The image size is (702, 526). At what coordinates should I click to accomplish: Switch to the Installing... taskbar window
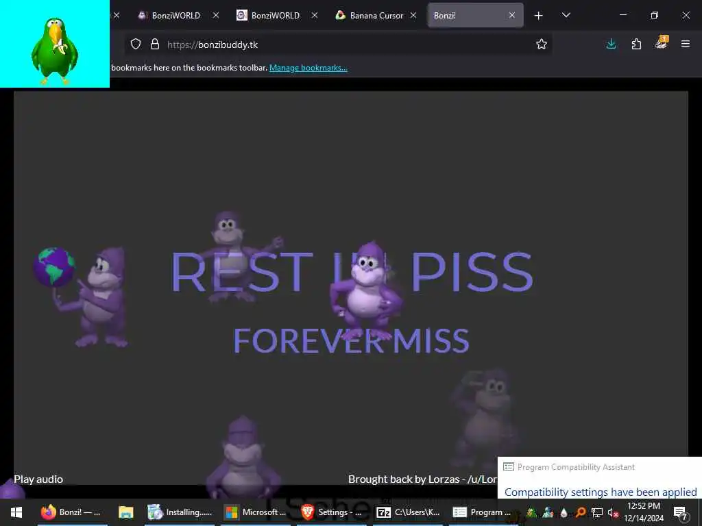click(x=180, y=512)
